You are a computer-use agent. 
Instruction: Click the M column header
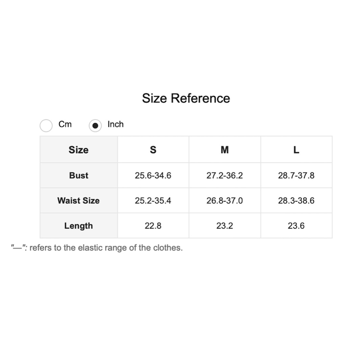coord(225,150)
